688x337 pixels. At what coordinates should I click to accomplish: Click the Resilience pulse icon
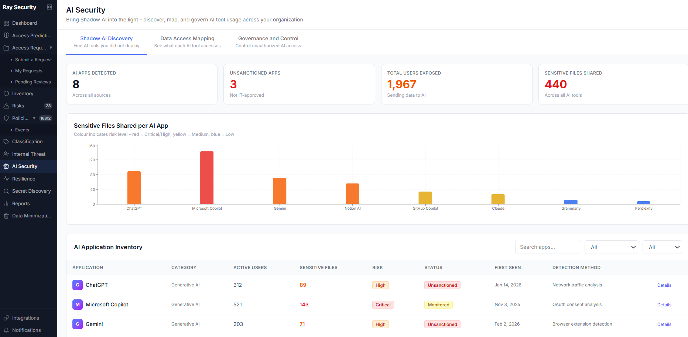pyautogui.click(x=6, y=179)
